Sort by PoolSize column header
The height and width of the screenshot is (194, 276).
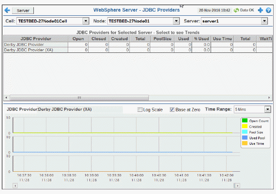coord(162,39)
